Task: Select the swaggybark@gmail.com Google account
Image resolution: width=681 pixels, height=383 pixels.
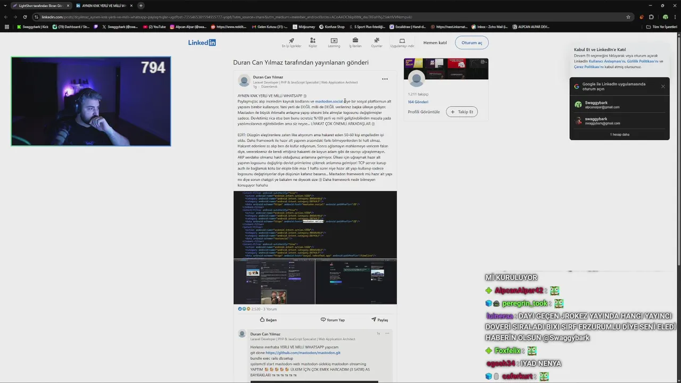Action: [x=620, y=121]
